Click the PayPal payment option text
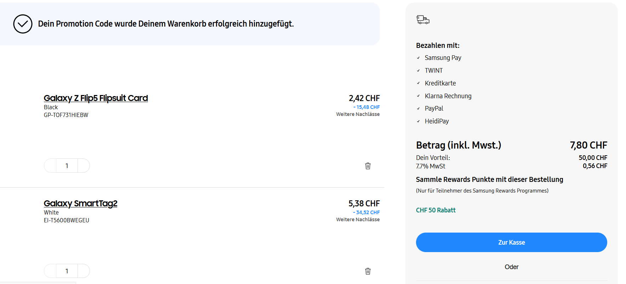 [x=434, y=108]
